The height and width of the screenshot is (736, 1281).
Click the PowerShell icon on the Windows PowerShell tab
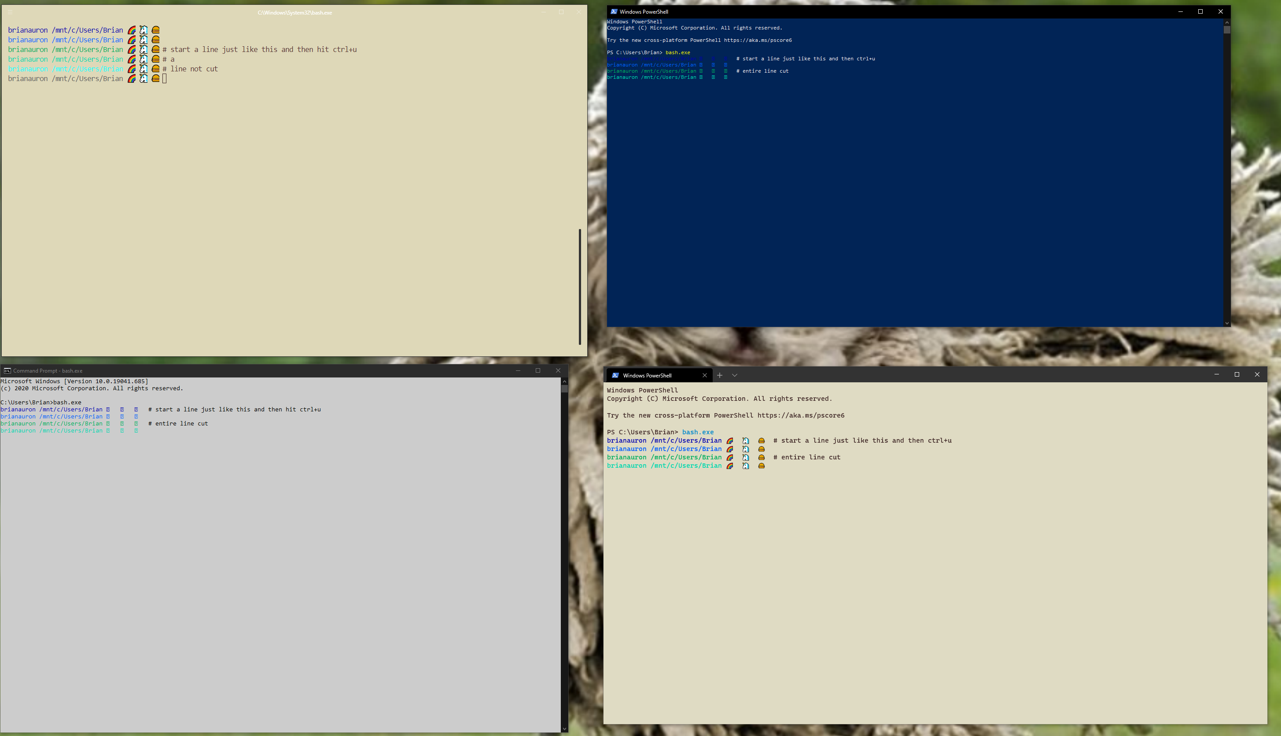[615, 375]
